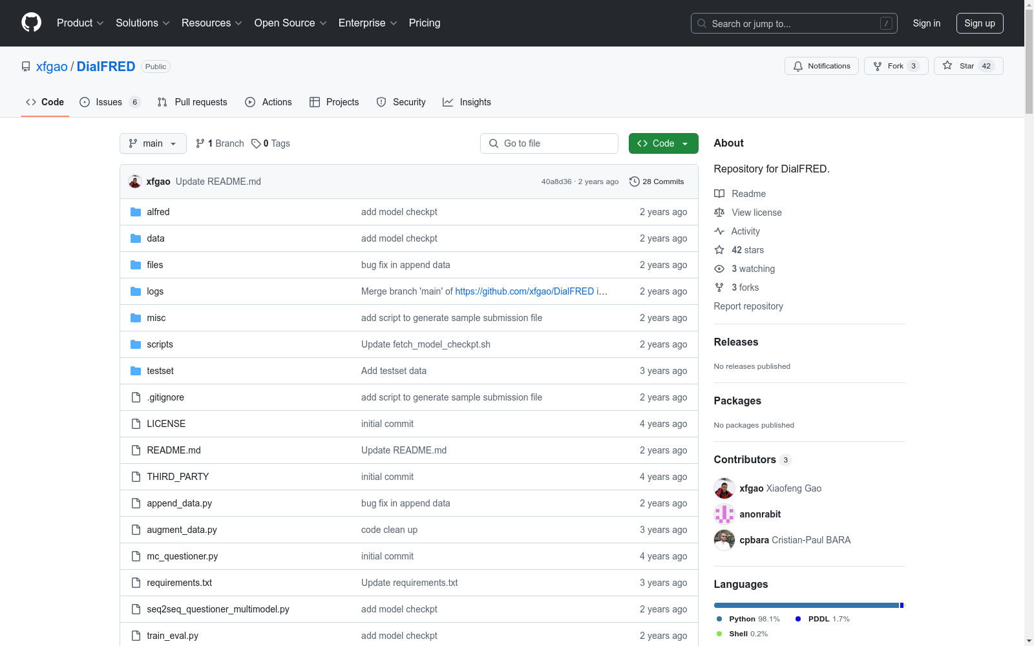
Task: Open the 42 stars link
Action: pyautogui.click(x=748, y=250)
